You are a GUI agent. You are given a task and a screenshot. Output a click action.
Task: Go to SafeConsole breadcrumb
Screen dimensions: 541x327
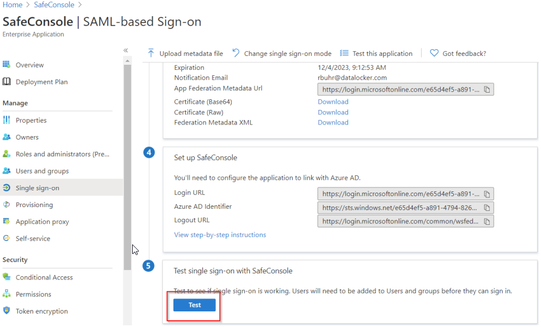54,5
